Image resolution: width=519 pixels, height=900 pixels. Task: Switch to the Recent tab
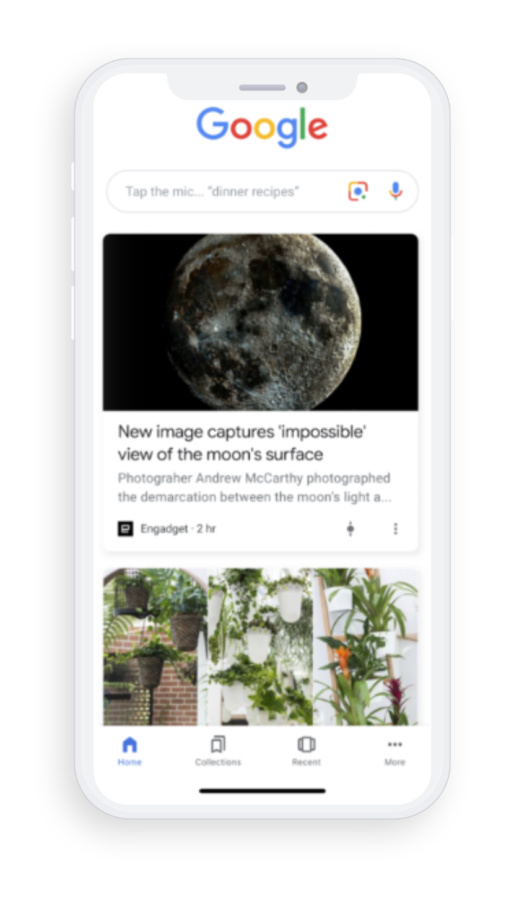307,751
